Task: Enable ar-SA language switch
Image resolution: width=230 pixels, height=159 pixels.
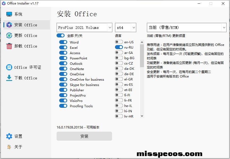Action: (119, 53)
